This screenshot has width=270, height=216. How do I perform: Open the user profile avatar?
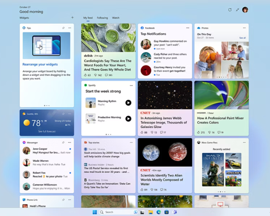coord(245,10)
